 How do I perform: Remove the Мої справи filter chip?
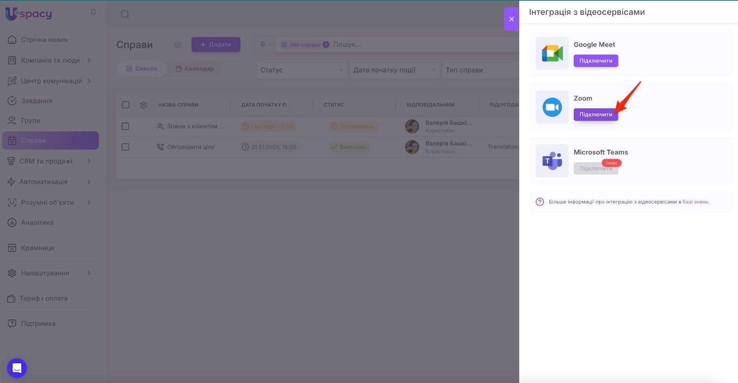[326, 45]
